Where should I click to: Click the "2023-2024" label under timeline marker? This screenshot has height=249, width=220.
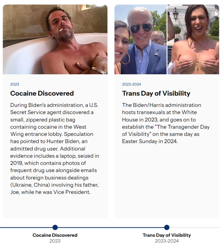166,241
